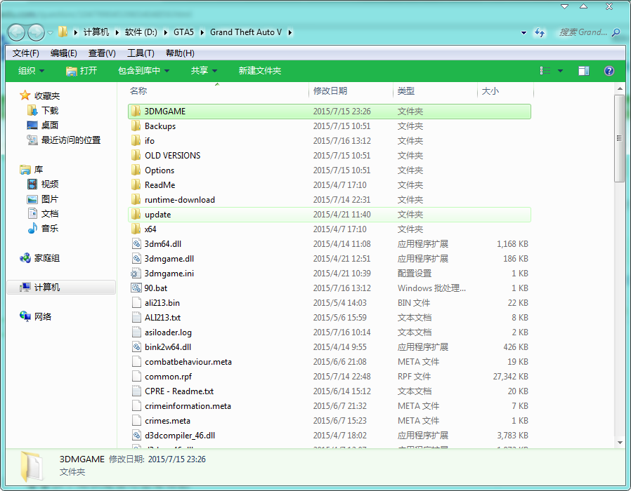
Task: Open the 包含到库中 dropdown
Action: click(143, 71)
